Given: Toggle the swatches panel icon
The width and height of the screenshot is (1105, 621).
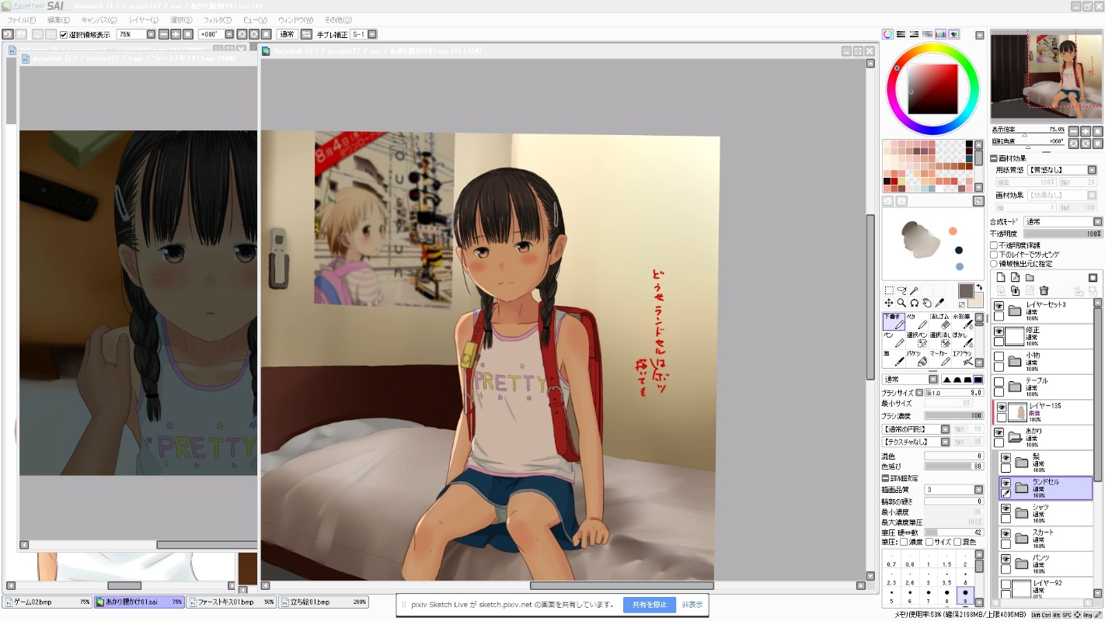Looking at the screenshot, I should coord(940,35).
